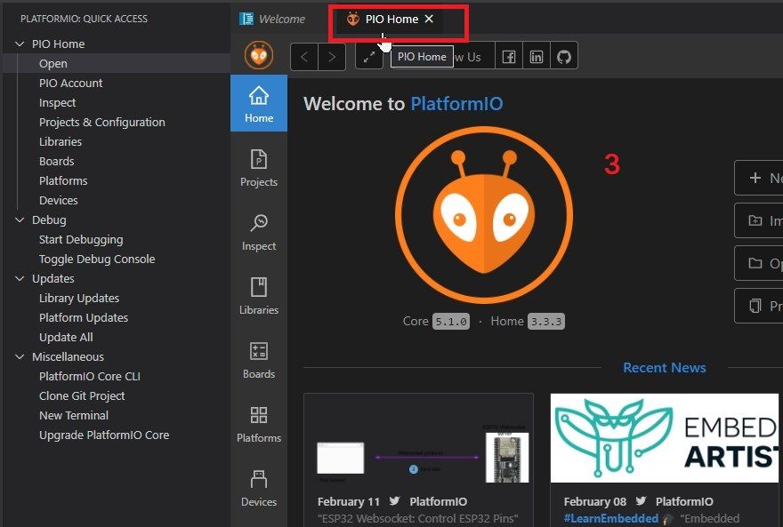
Task: Open a New Terminal item
Action: pyautogui.click(x=73, y=415)
